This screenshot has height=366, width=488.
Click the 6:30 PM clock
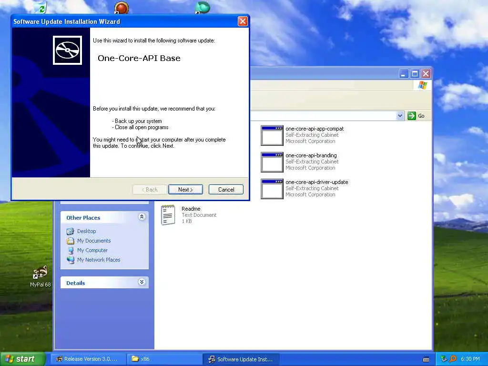[x=470, y=359]
